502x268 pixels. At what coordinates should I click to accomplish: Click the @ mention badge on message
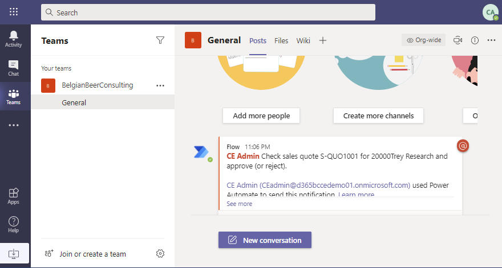click(463, 146)
